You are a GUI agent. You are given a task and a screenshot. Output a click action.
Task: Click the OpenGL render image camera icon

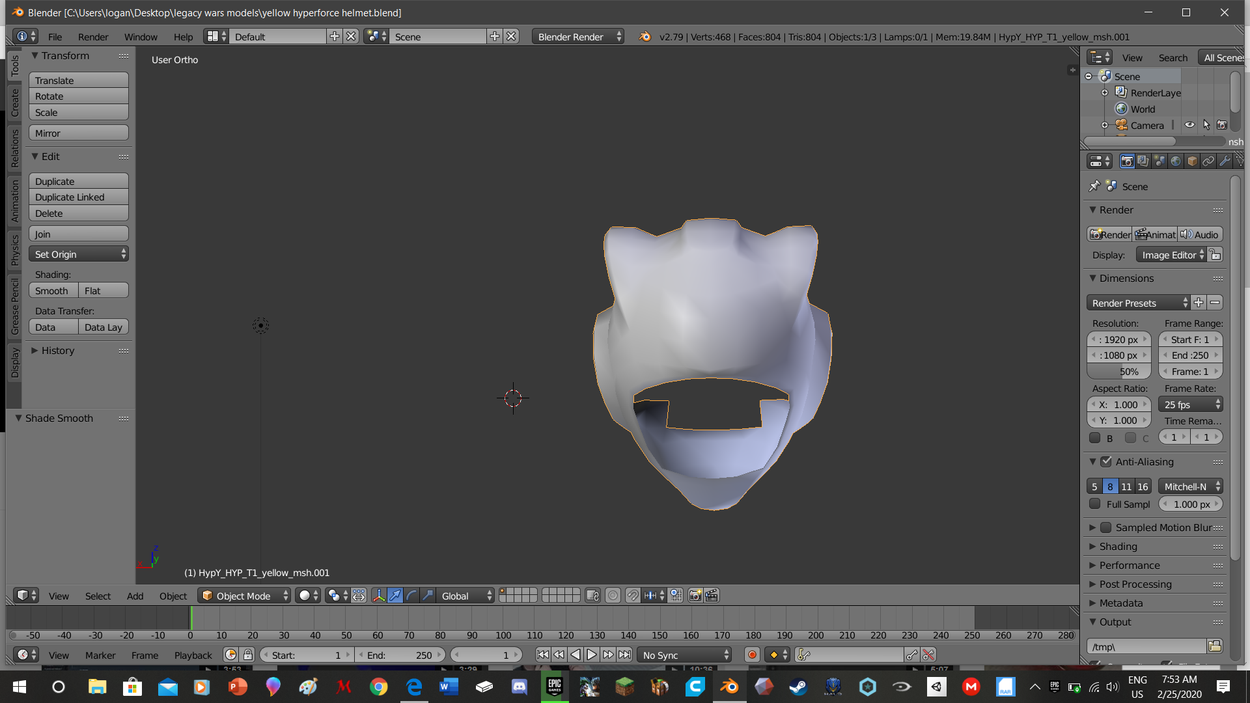695,596
